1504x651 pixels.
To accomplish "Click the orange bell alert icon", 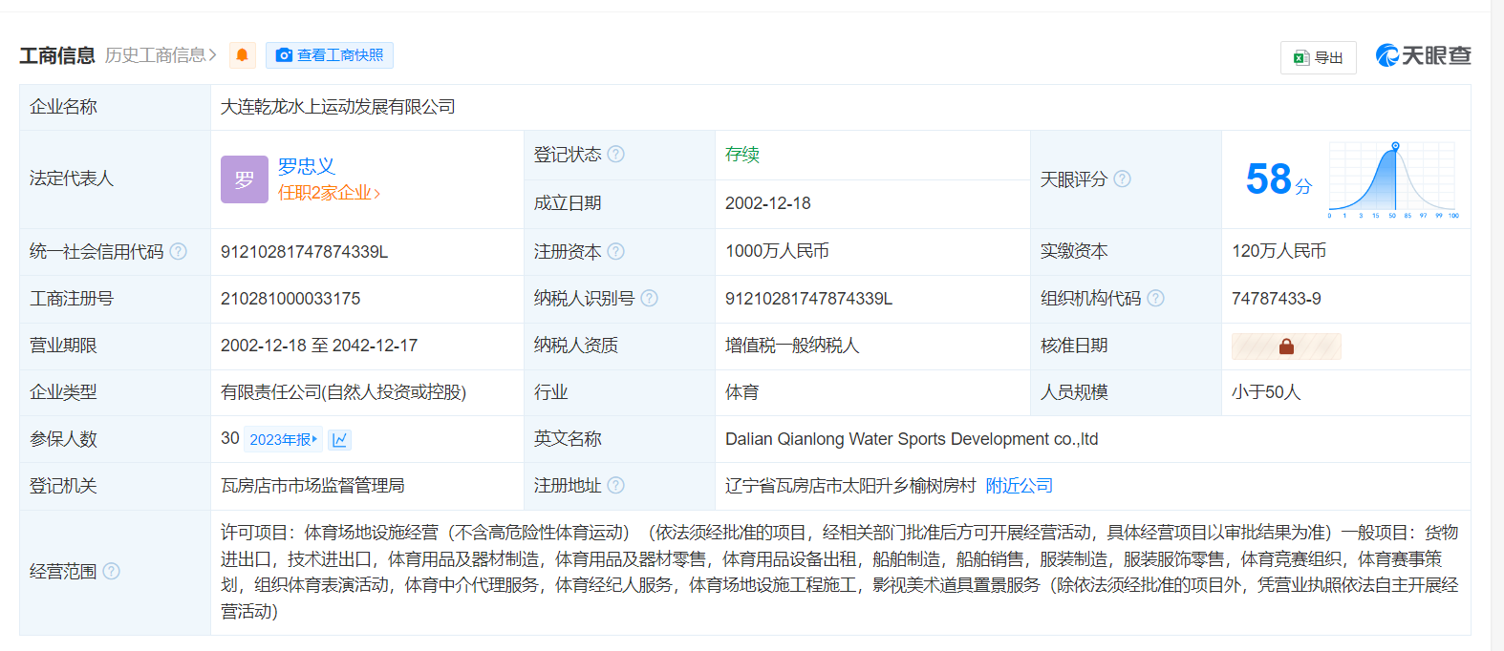I will (242, 55).
